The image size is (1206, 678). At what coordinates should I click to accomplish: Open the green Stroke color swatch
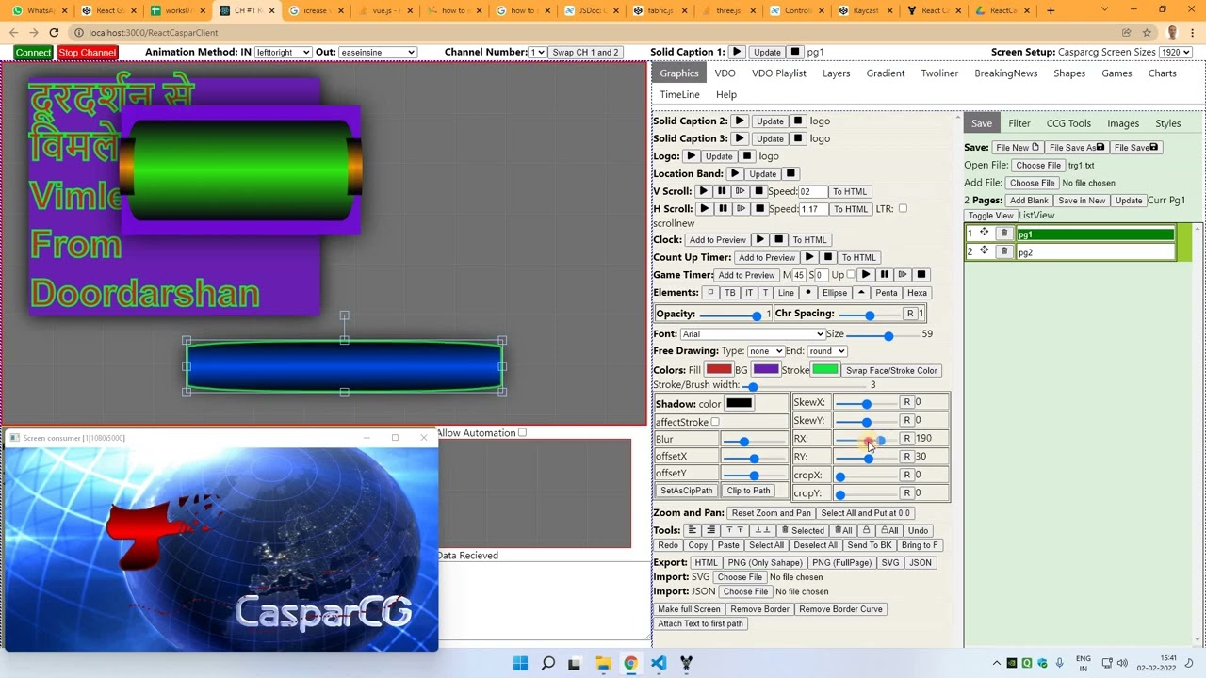[824, 369]
